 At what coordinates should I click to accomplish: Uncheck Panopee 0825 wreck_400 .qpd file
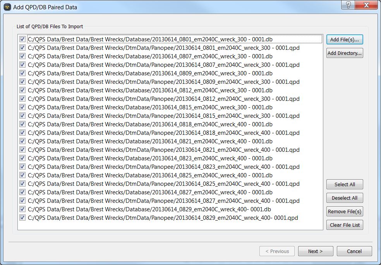click(22, 183)
